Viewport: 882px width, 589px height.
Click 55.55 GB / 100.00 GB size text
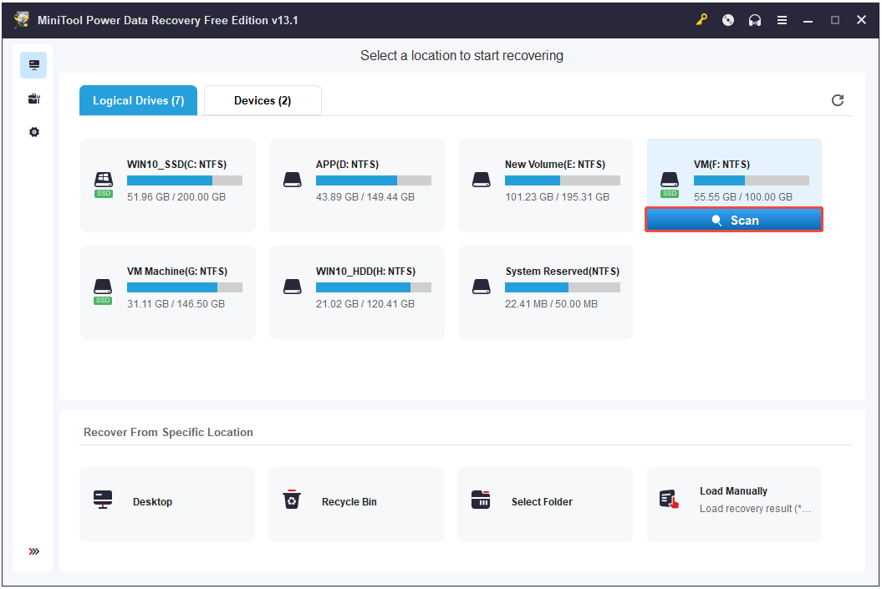point(743,197)
